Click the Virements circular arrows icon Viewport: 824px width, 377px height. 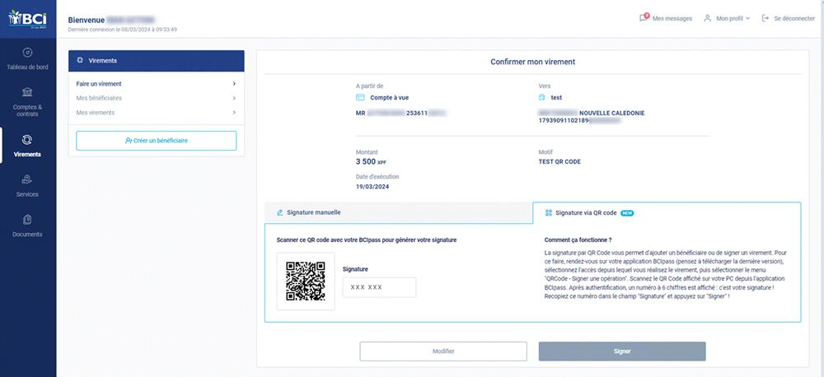(x=27, y=139)
